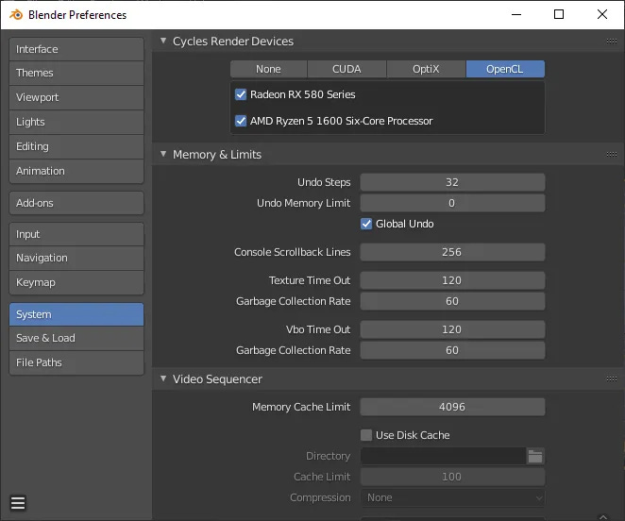
Task: Uncheck Radeon RX 580 Series device
Action: [241, 94]
